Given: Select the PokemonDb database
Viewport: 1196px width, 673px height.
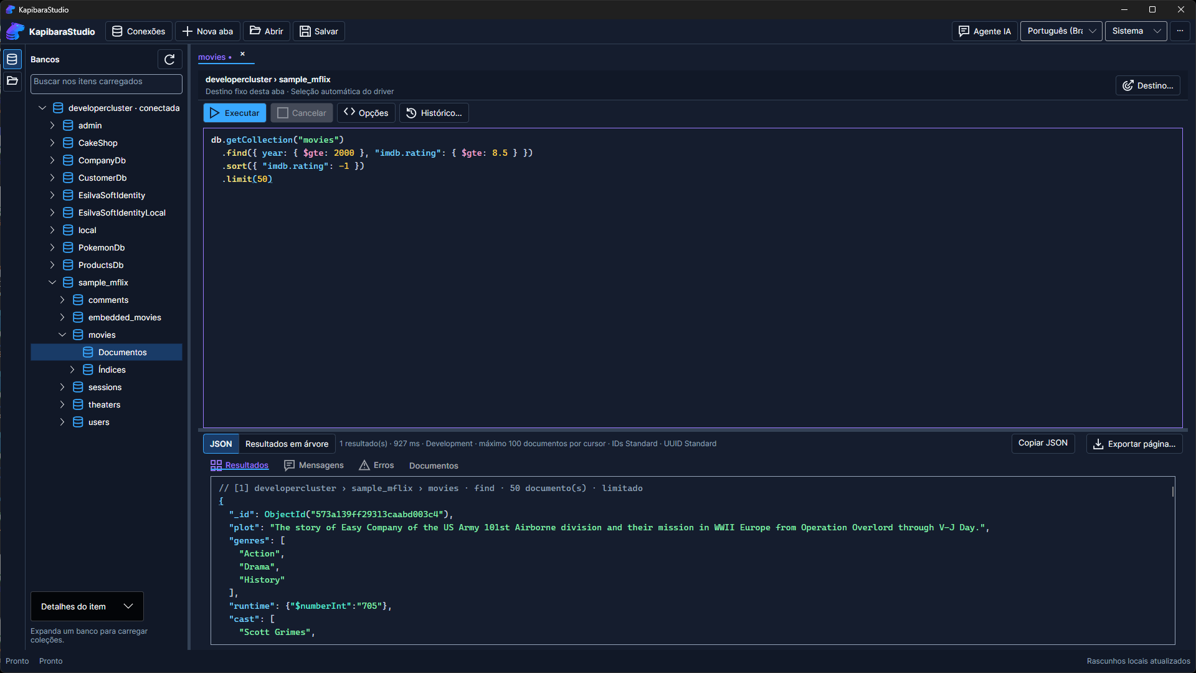Looking at the screenshot, I should [x=102, y=247].
